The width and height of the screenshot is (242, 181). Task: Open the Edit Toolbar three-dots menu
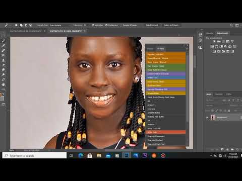click(3, 89)
